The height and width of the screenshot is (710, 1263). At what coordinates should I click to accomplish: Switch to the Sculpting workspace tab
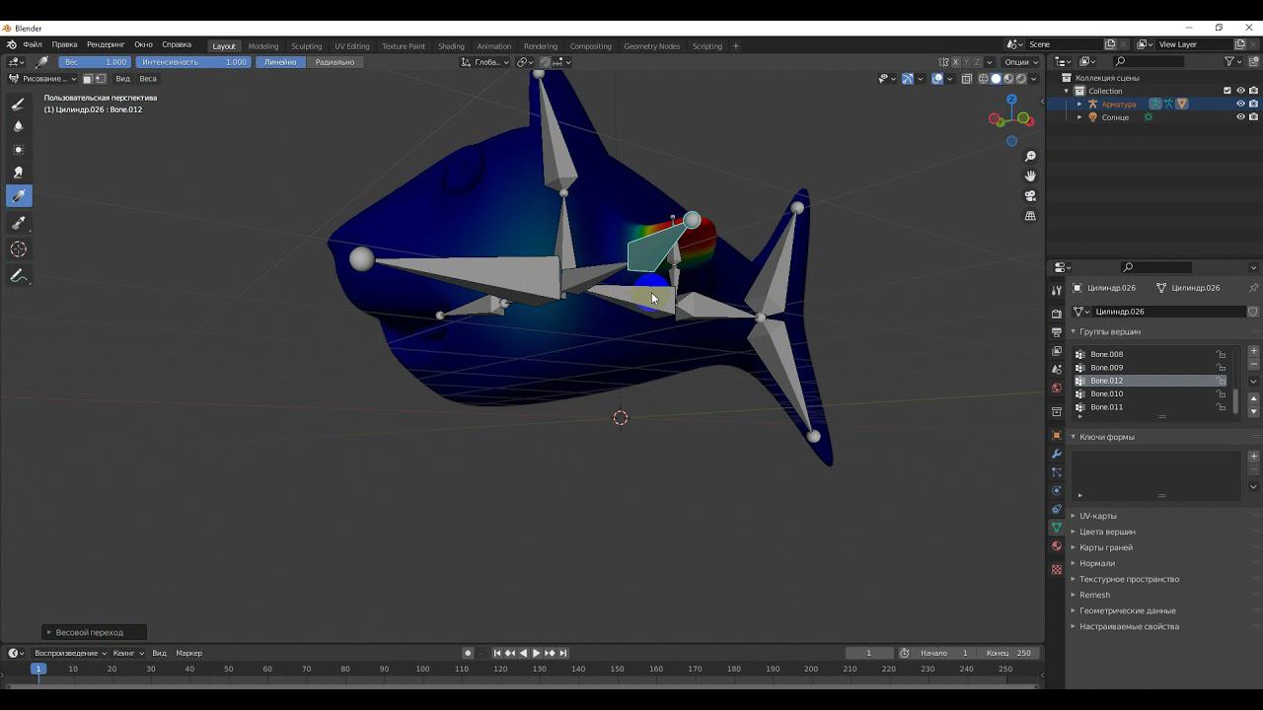click(306, 46)
